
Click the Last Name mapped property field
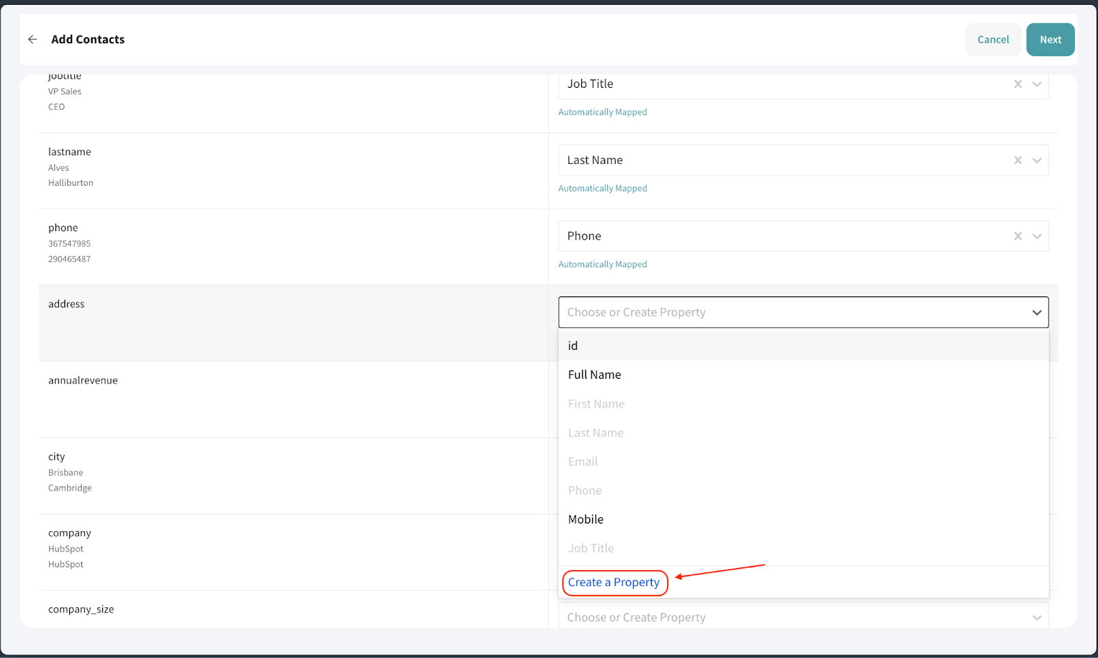(782, 160)
